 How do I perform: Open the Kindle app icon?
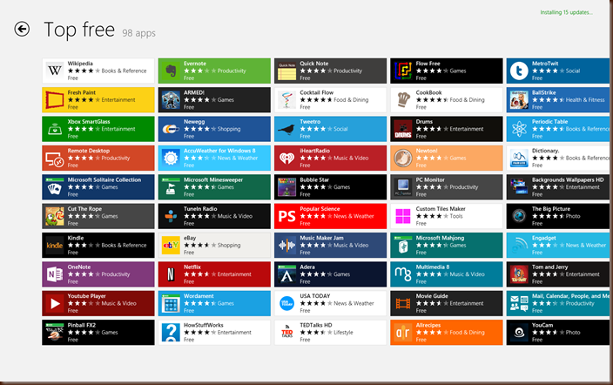point(54,245)
